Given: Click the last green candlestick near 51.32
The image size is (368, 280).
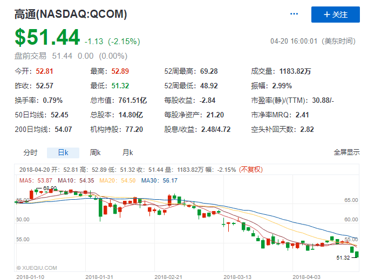Looking at the screenshot, I should [x=357, y=255].
